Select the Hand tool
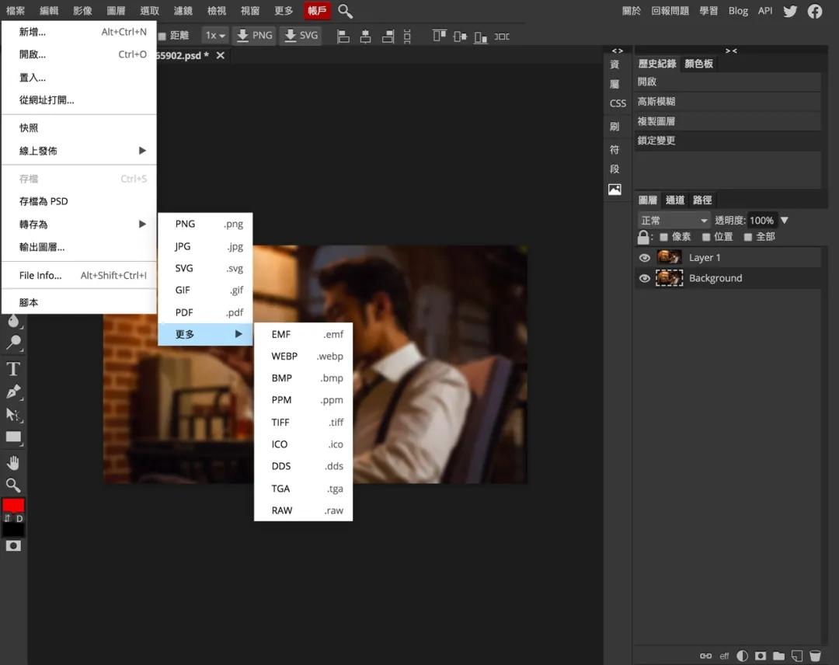839x665 pixels. coord(12,462)
